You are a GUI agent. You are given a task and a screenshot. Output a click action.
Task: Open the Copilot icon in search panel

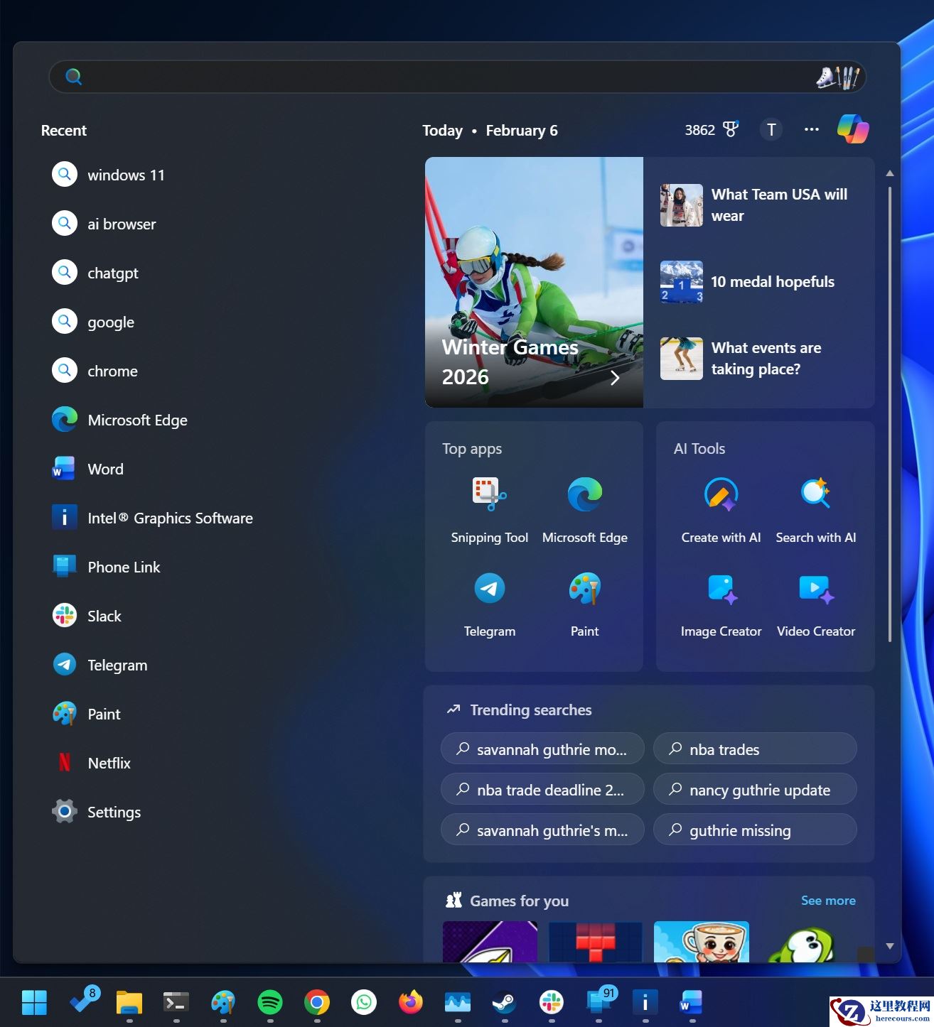(852, 129)
